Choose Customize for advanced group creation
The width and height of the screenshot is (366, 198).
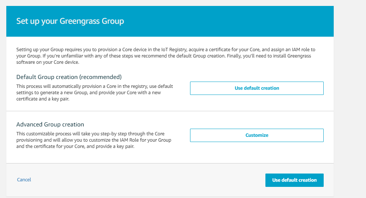(x=257, y=135)
